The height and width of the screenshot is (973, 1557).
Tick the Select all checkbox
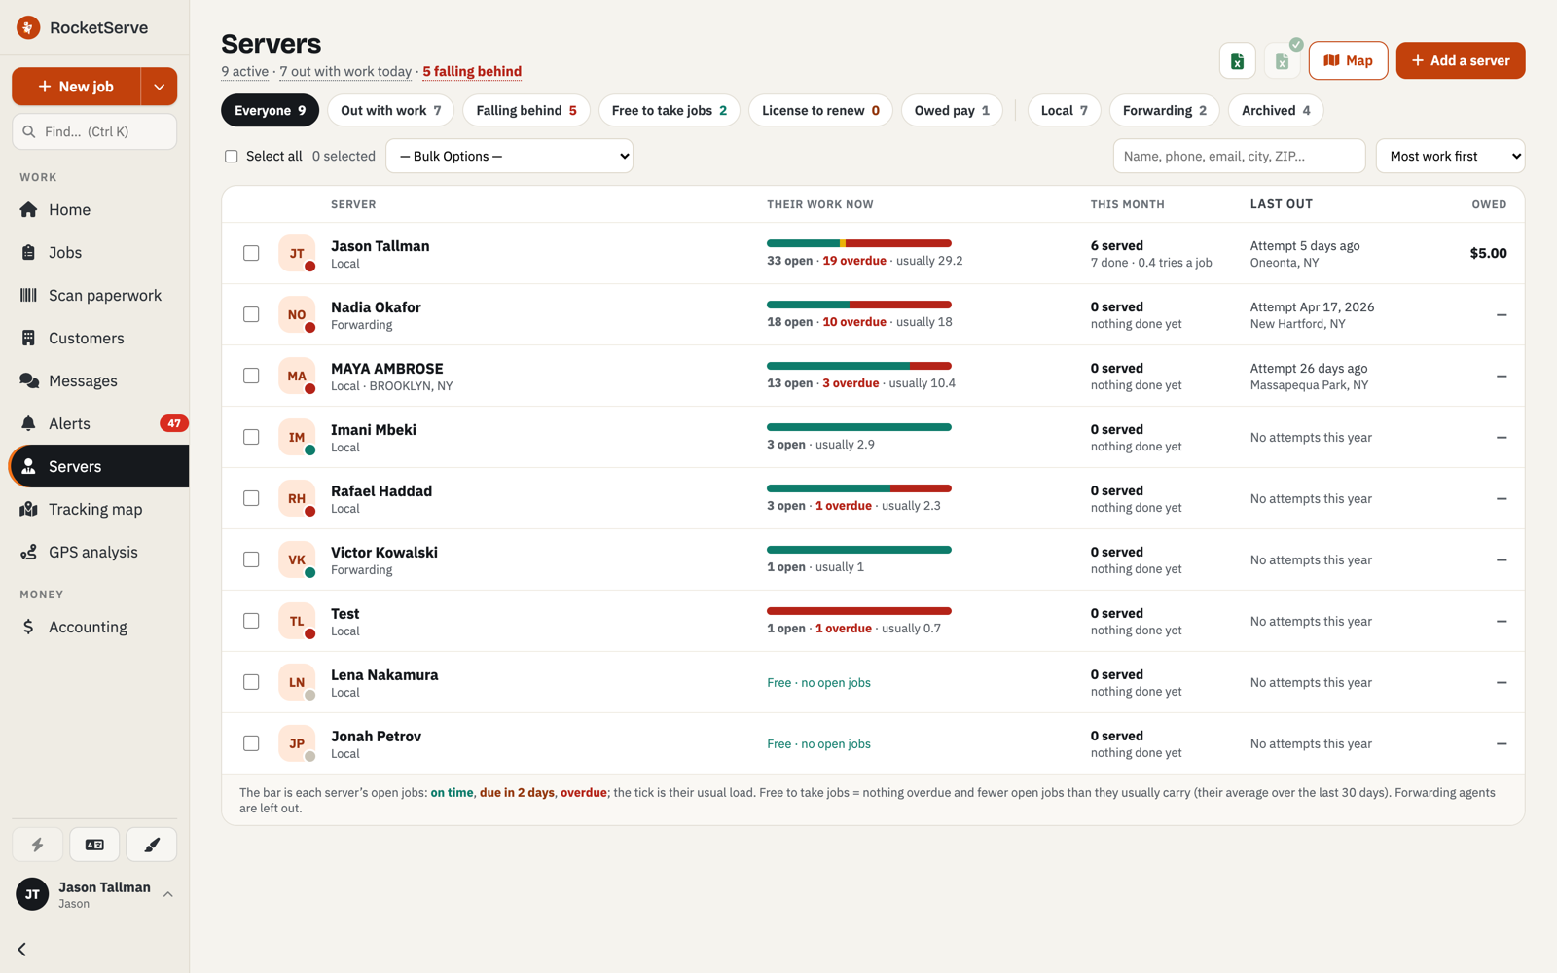click(232, 156)
